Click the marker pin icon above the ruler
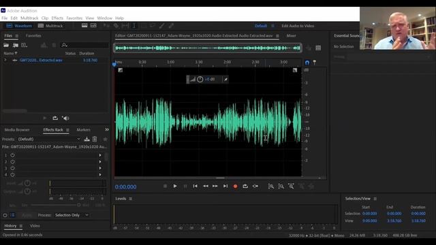Image resolution: width=436 pixels, height=245 pixels. point(315,63)
